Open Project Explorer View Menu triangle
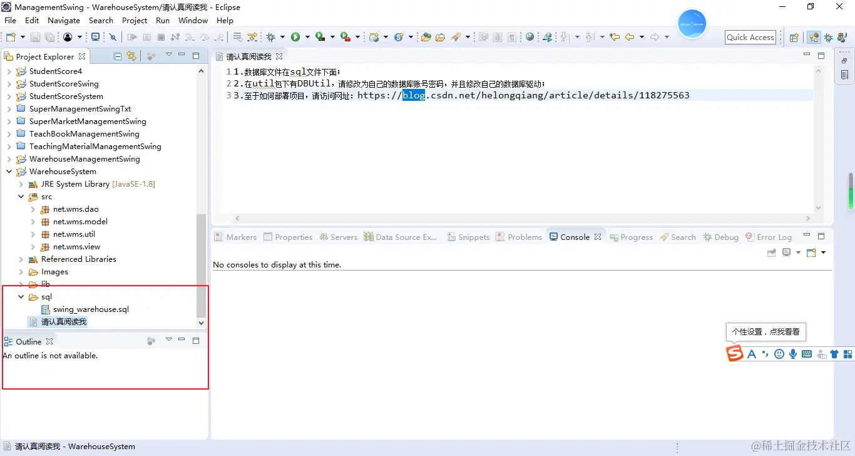855x456 pixels. (x=168, y=55)
